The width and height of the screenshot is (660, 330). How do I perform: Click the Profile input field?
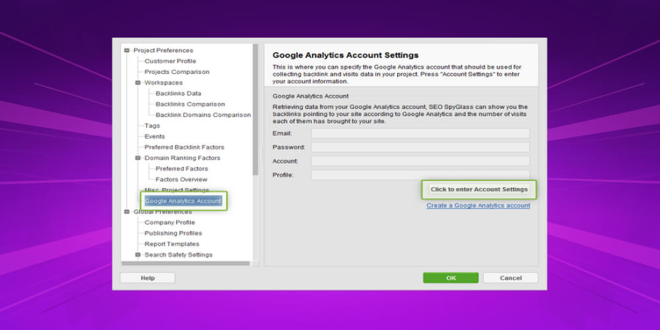coord(420,175)
